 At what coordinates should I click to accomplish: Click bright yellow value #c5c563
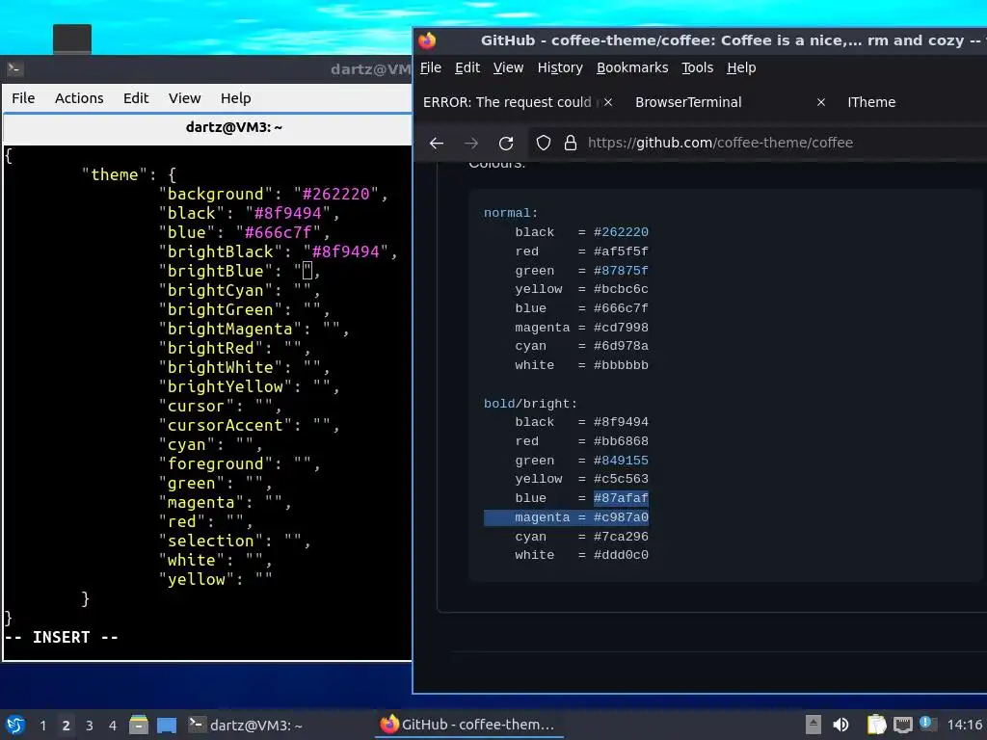tap(621, 479)
